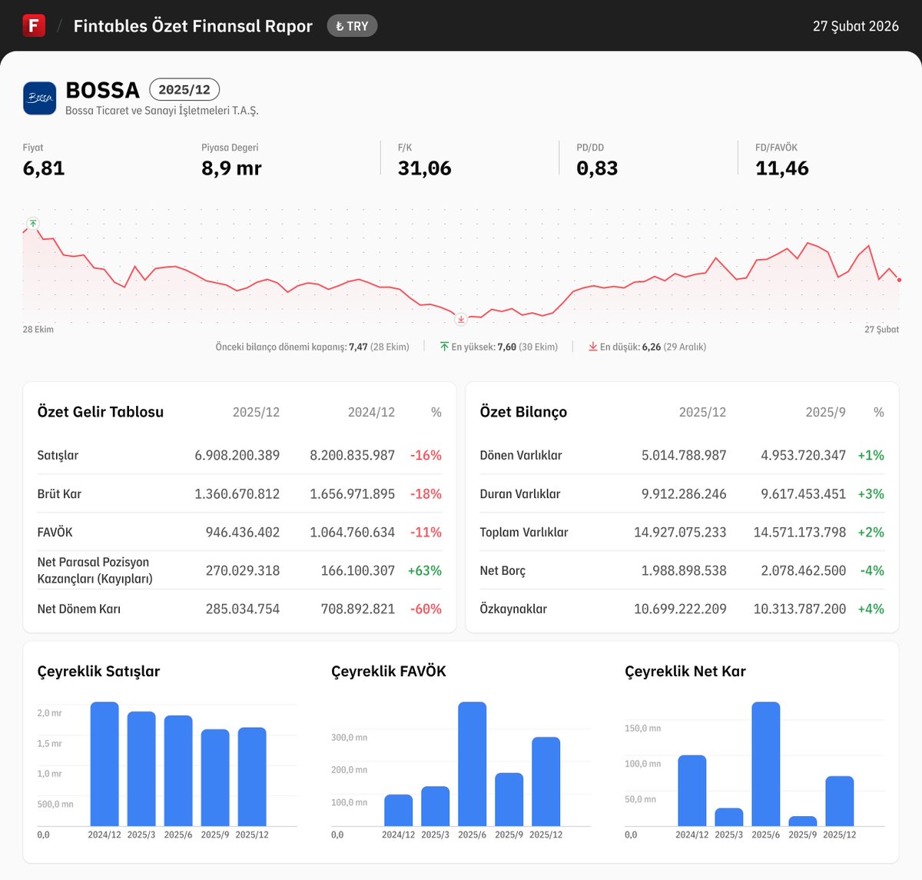Click the +63% change for Net Parasal Pozisyon
922x880 pixels.
pyautogui.click(x=425, y=570)
